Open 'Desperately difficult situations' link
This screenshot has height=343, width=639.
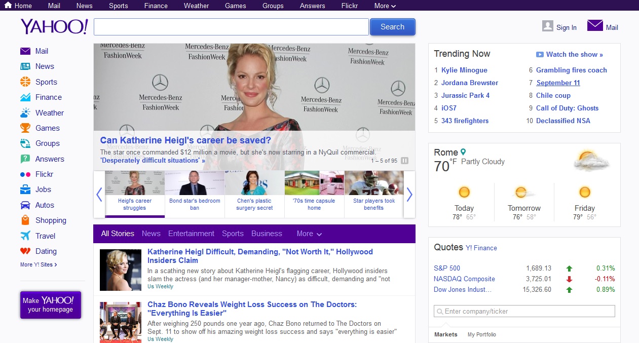[153, 161]
